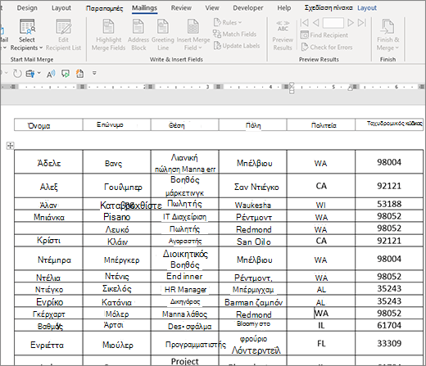426x366 pixels.
Task: Click the cell containing Κρίστι
Action: (48, 241)
